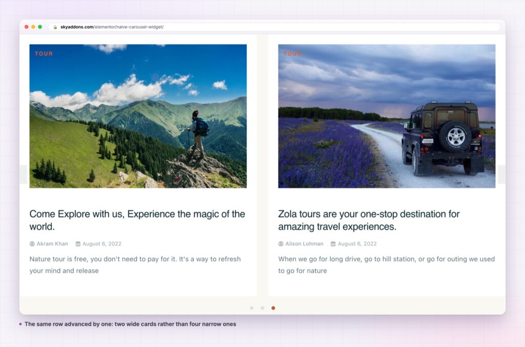Click the TOUR tag on the hiker card
This screenshot has width=525, height=347.
[x=44, y=53]
